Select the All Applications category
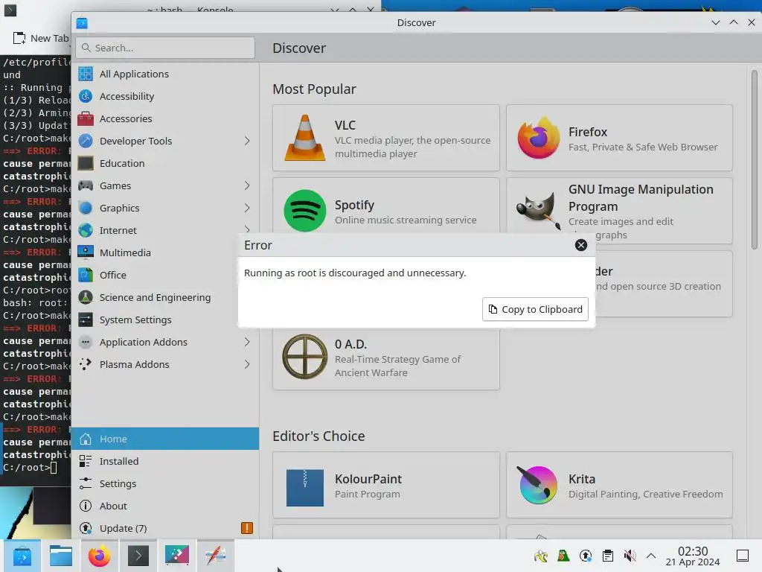Screen dimensions: 762x572 165,74
